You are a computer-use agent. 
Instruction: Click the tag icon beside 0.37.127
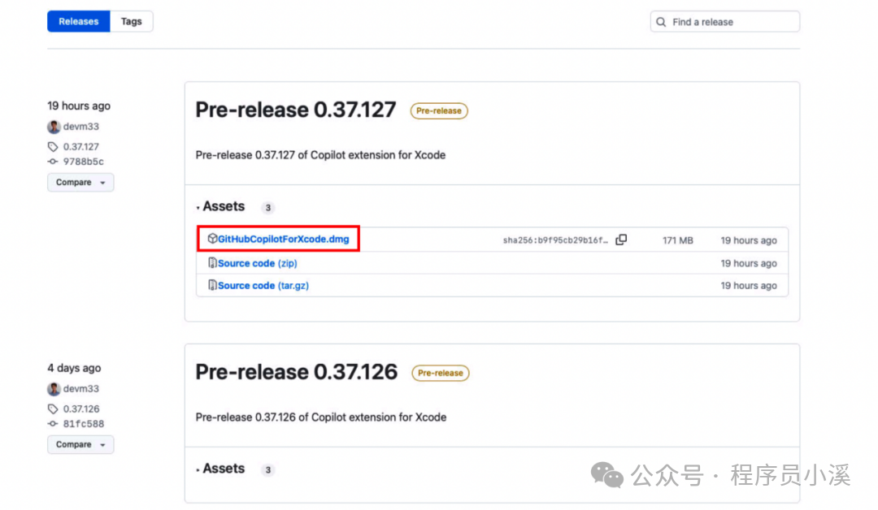coord(52,146)
